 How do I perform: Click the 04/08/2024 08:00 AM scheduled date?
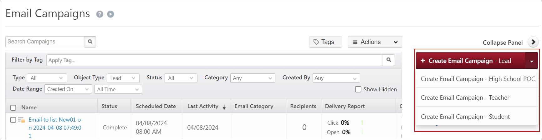(x=151, y=127)
